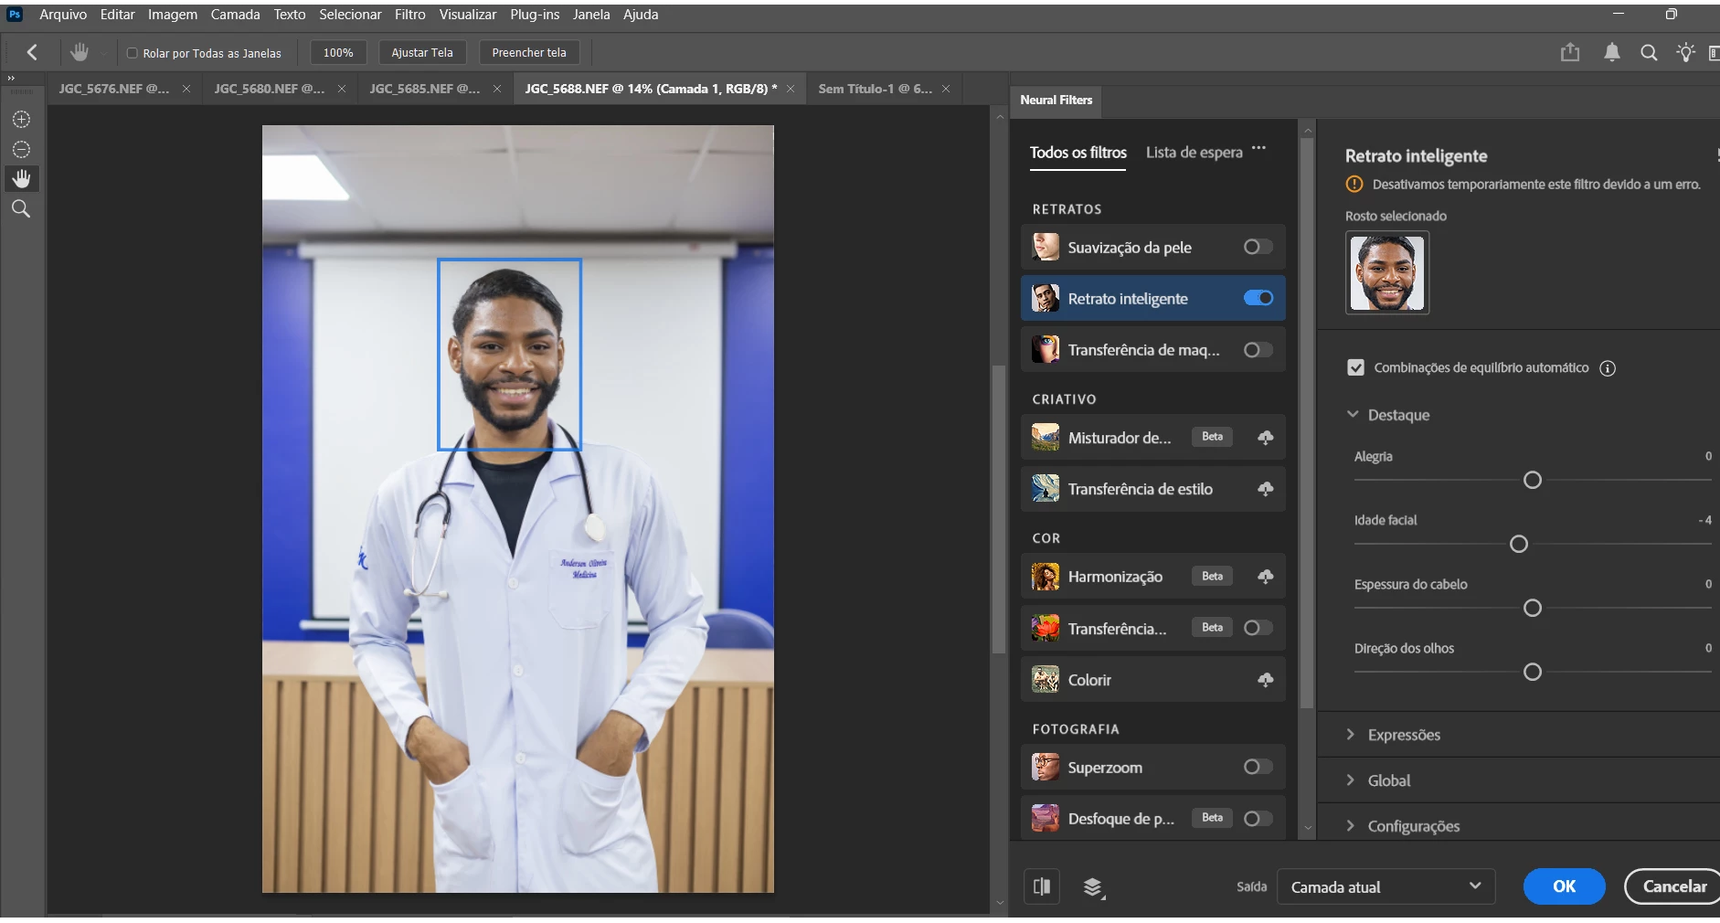Image resolution: width=1720 pixels, height=923 pixels.
Task: Expand the Global section
Action: pos(1351,780)
